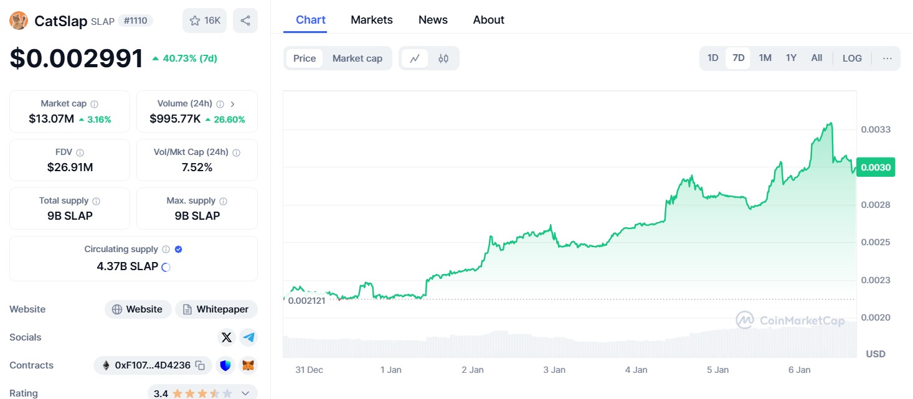The image size is (913, 399).
Task: Show Volume (24h) info tooltip icon
Action: [x=220, y=104]
